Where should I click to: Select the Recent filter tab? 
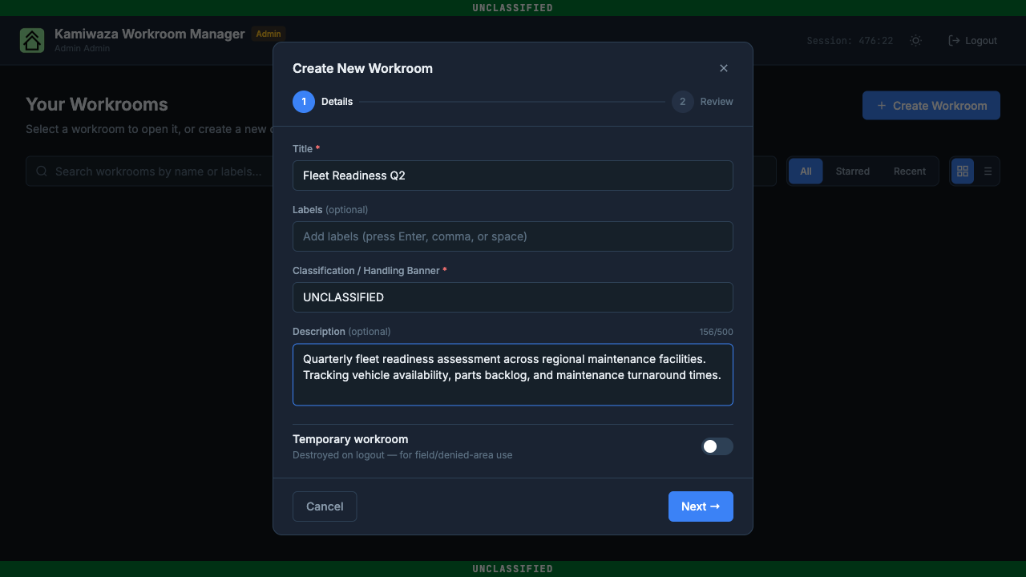pyautogui.click(x=910, y=171)
